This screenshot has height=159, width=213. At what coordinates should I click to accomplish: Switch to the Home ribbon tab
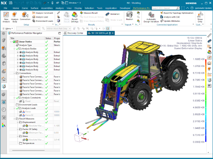16,8
